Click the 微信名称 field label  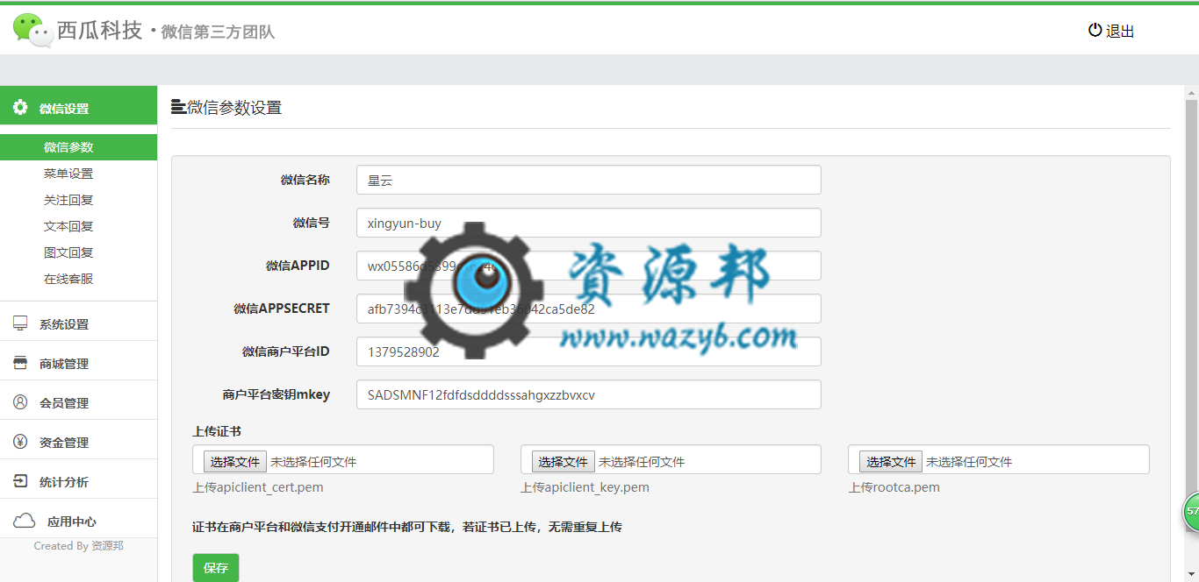pyautogui.click(x=305, y=180)
